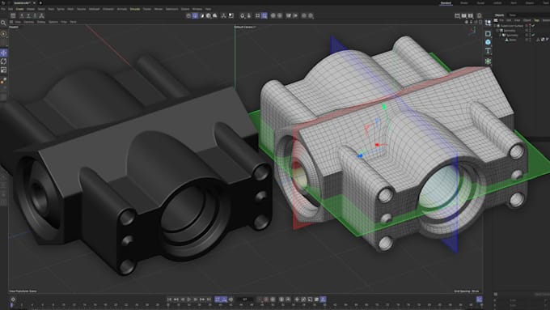Open the Takes manager tab

coord(513,15)
